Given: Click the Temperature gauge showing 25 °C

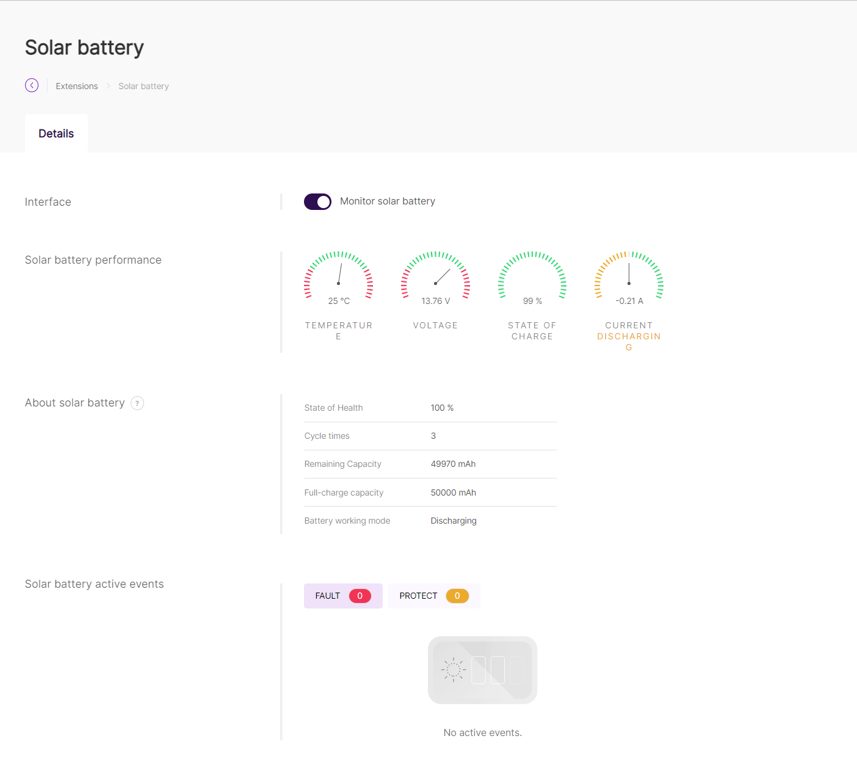Looking at the screenshot, I should (x=339, y=278).
